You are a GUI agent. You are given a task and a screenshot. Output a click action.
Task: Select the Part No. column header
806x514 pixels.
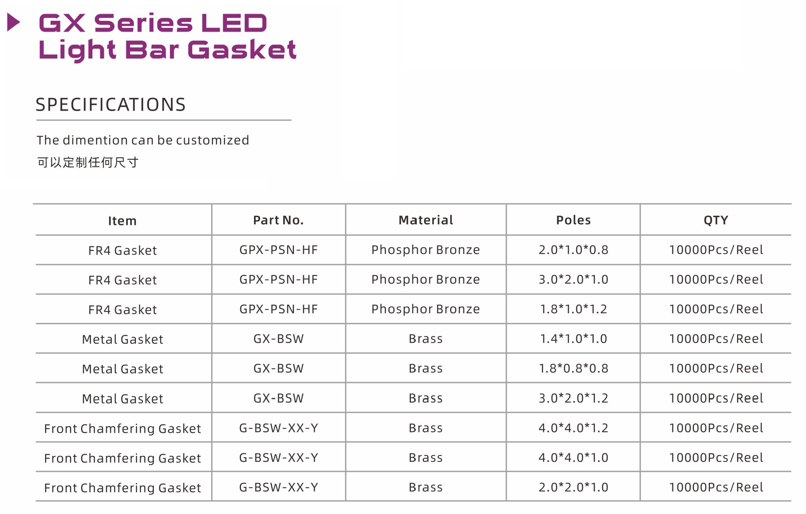point(278,220)
